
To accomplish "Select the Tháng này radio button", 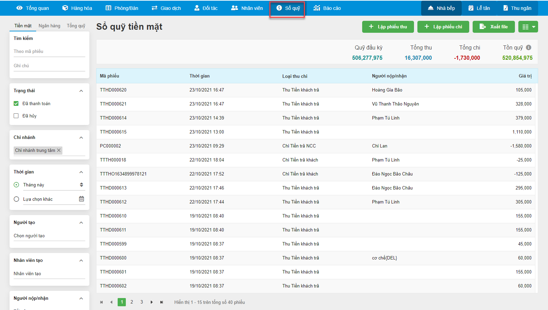I will 16,185.
